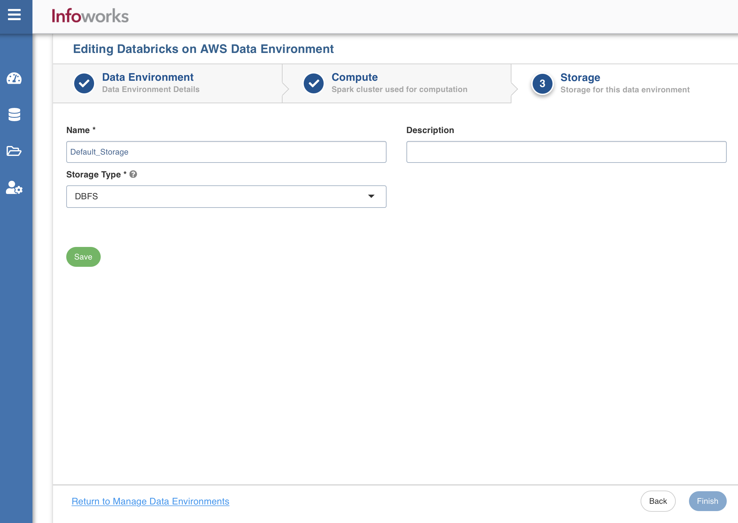The image size is (738, 523).
Task: Open the dashboard gauge sidebar icon
Action: pos(14,78)
